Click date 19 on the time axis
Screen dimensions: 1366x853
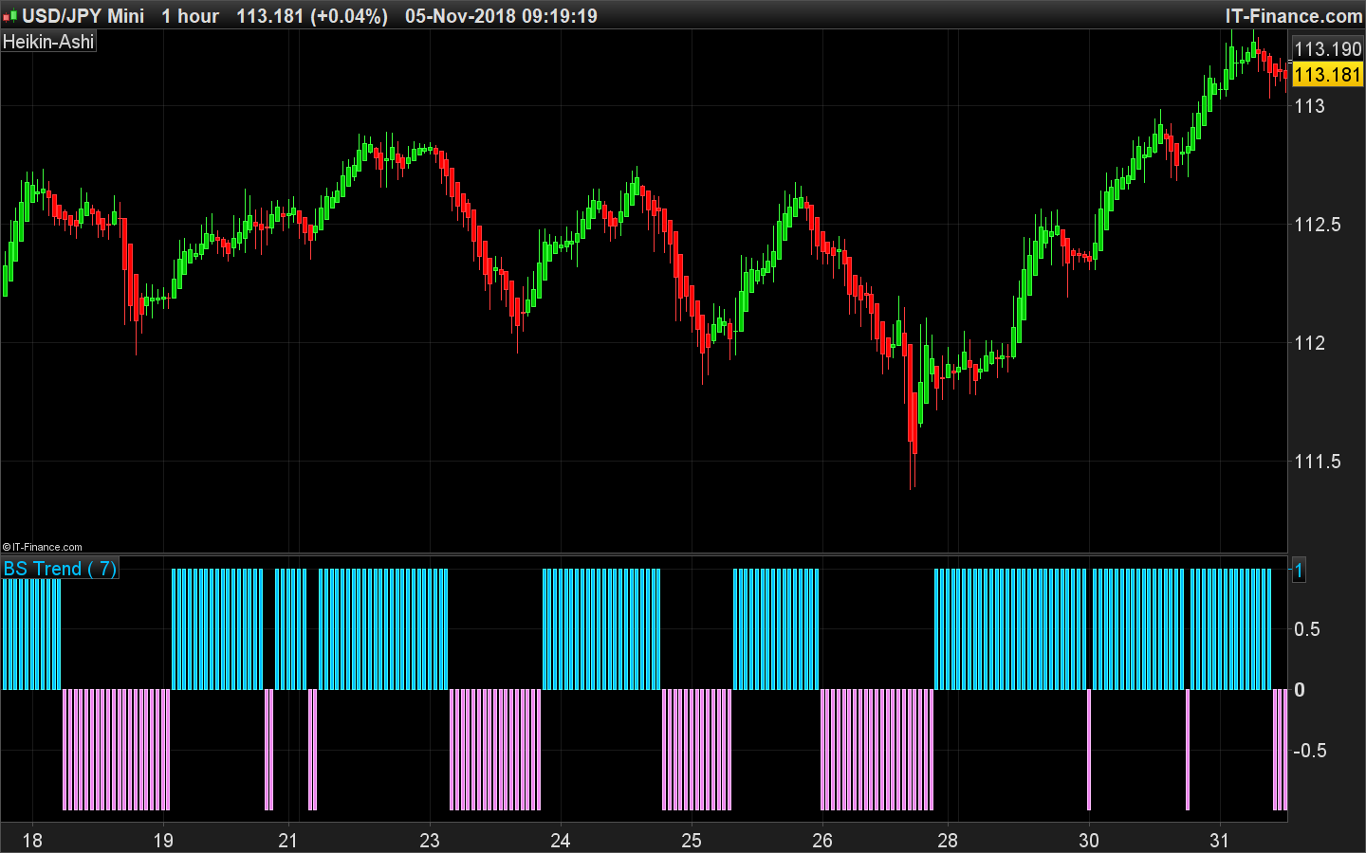[163, 841]
